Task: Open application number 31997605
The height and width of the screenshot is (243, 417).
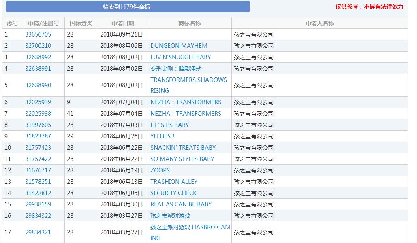Action: pos(38,125)
